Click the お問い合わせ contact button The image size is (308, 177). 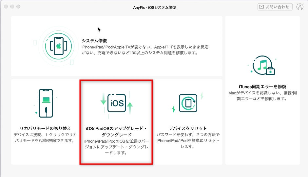pos(275,7)
